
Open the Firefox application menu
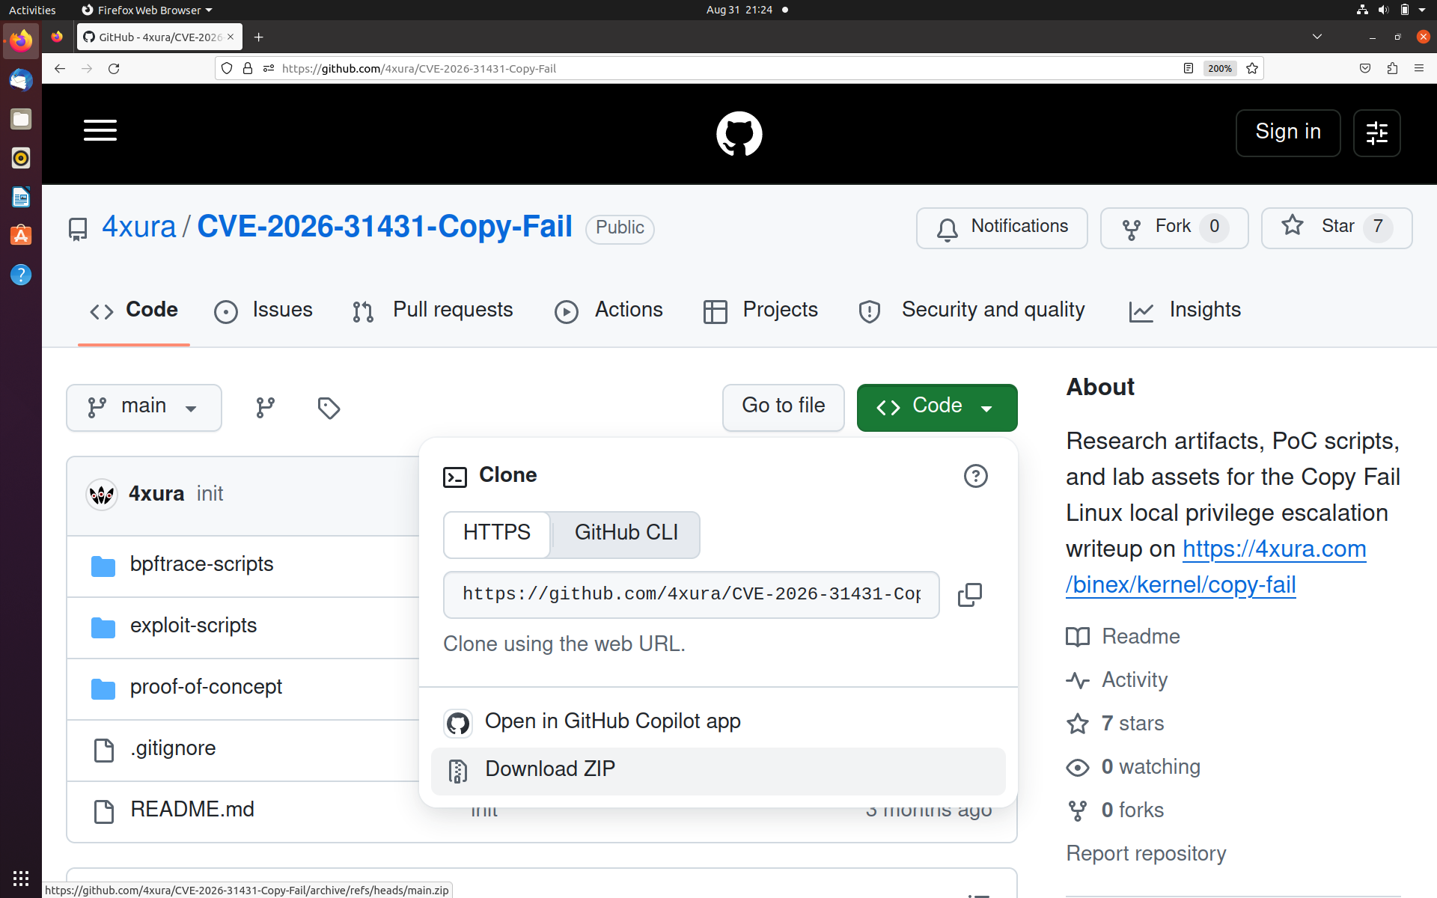(x=1419, y=69)
